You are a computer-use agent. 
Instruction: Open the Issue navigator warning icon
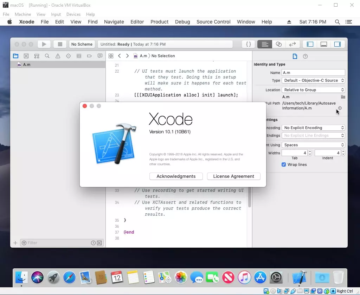58,56
